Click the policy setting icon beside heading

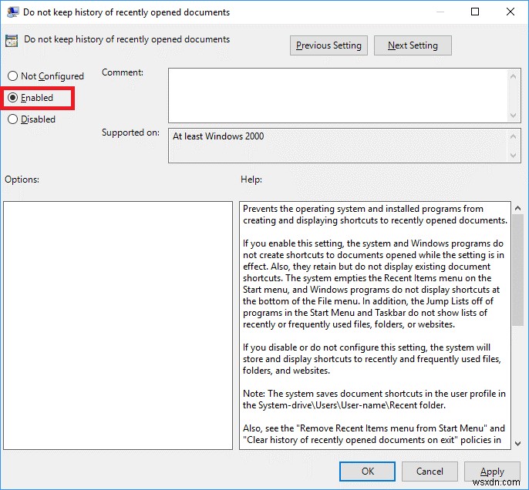pos(12,41)
